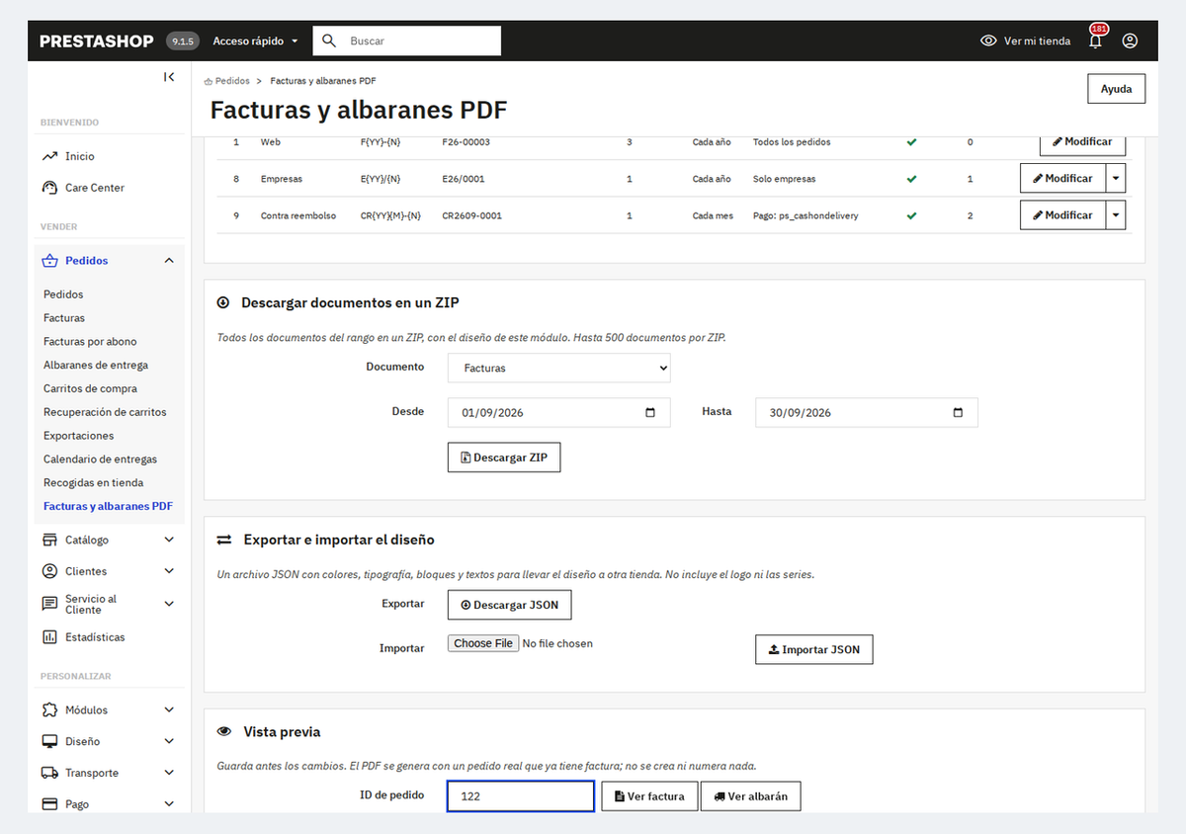Viewport: 1186px width, 834px height.
Task: Focus the ID de pedido field
Action: coord(521,796)
